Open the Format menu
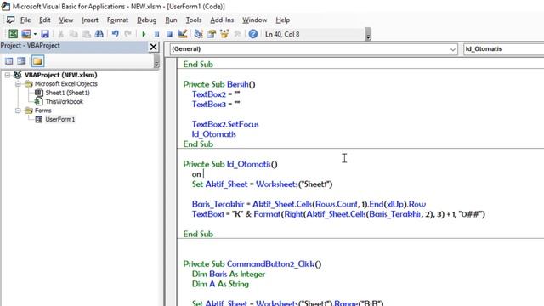 [x=117, y=20]
